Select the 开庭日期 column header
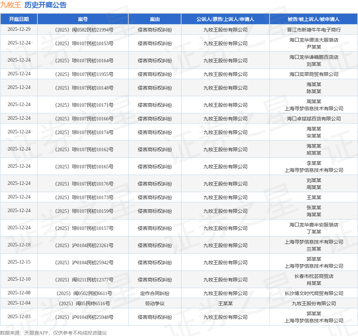This screenshot has width=358, height=336. click(x=19, y=19)
